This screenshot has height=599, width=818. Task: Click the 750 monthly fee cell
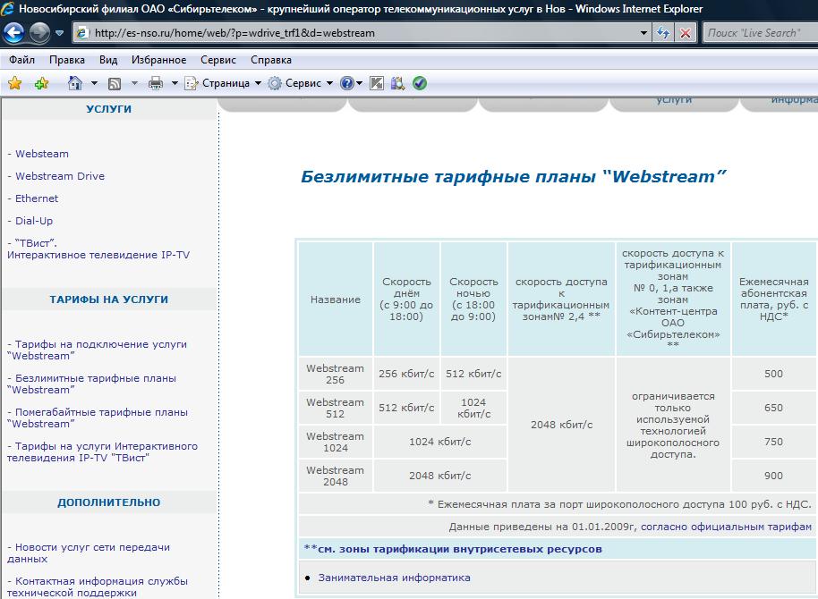click(773, 442)
